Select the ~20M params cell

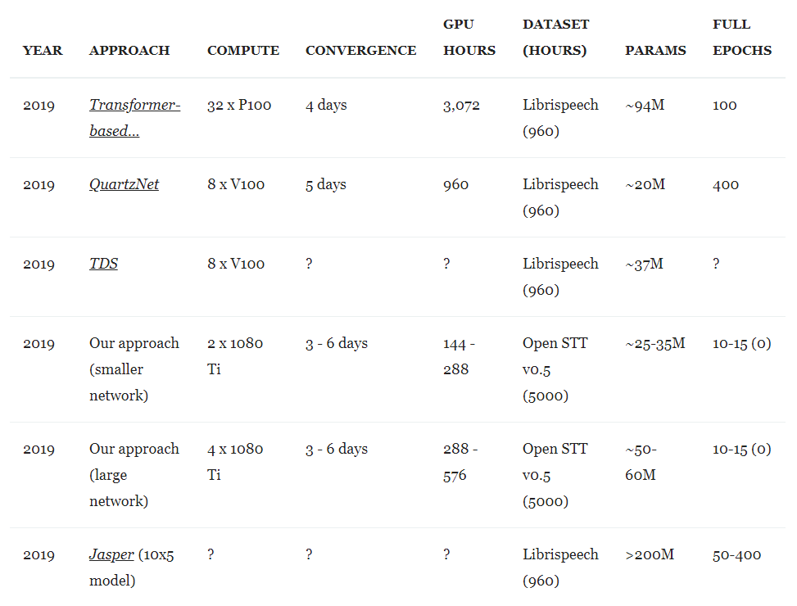pyautogui.click(x=645, y=184)
